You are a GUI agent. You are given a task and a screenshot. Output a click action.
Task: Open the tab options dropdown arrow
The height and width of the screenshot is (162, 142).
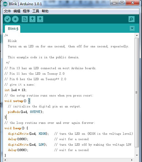132,28
